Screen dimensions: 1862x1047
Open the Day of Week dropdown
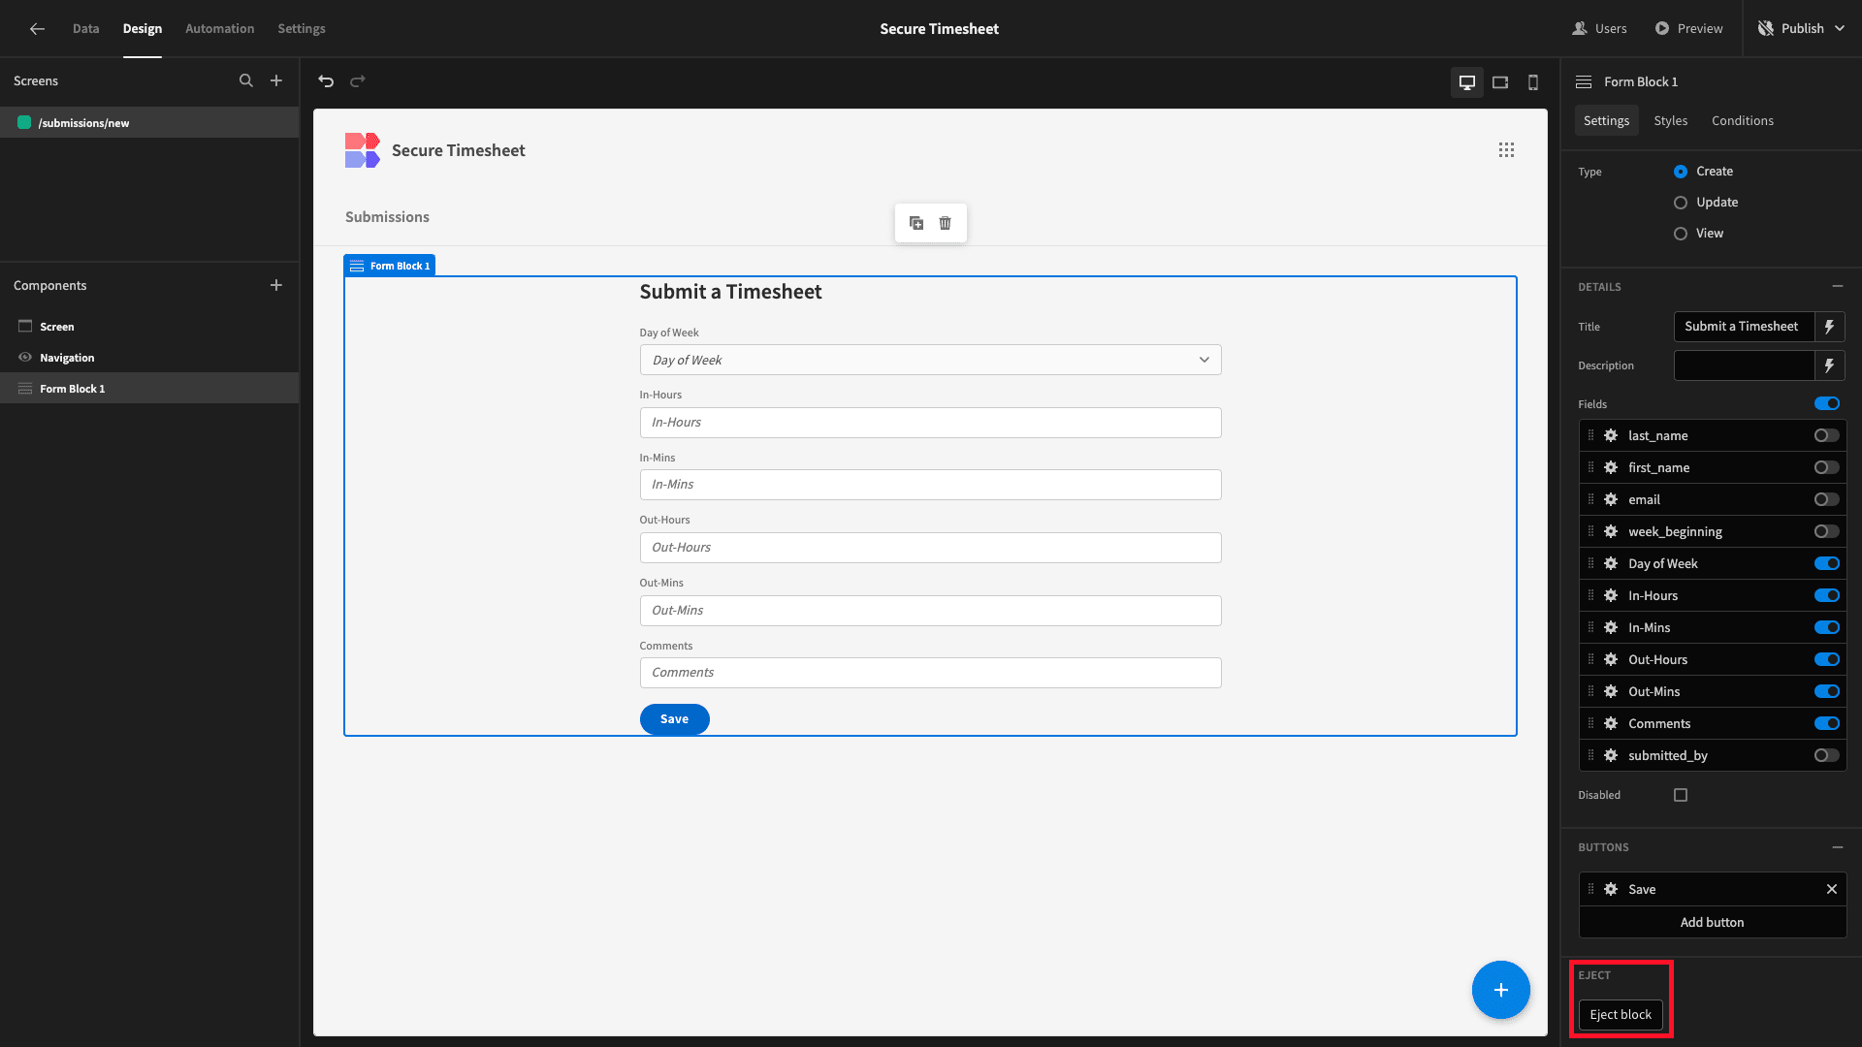pos(930,360)
